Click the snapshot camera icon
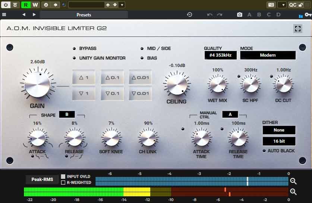This screenshot has width=312, height=203. tap(240, 15)
